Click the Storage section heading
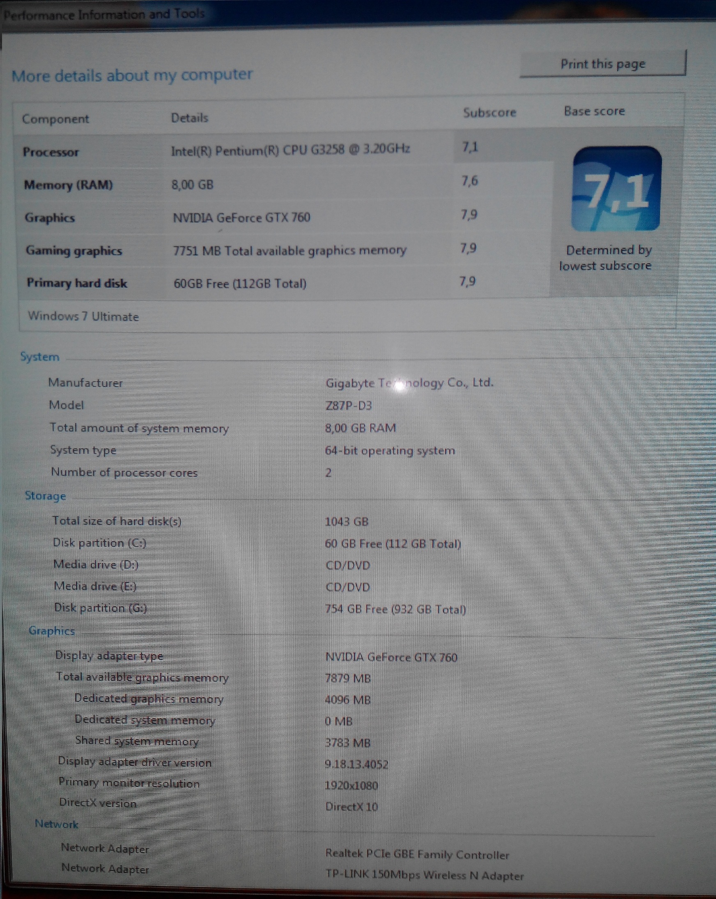Screen dimensions: 716x899 [x=46, y=496]
